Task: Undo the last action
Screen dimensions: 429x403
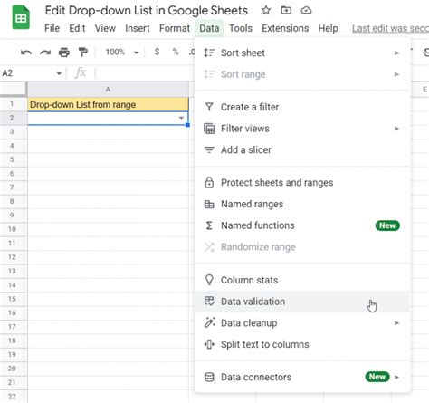Action: [x=26, y=53]
